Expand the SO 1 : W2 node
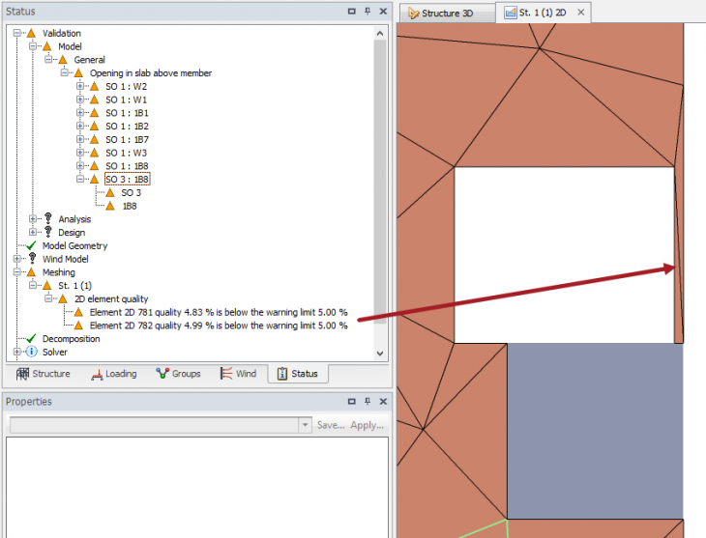 (80, 86)
